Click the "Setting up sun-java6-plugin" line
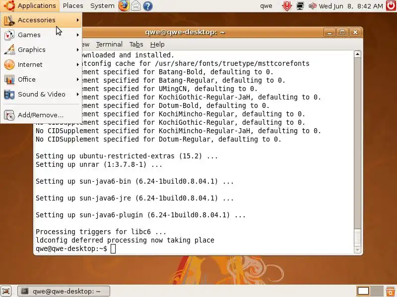The width and height of the screenshot is (397, 297). point(140,215)
